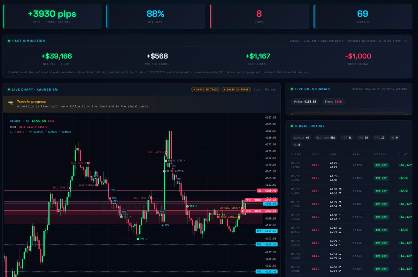Filter by the BE 0 chip
This screenshot has height=277, width=418.
pyautogui.click(x=394, y=138)
